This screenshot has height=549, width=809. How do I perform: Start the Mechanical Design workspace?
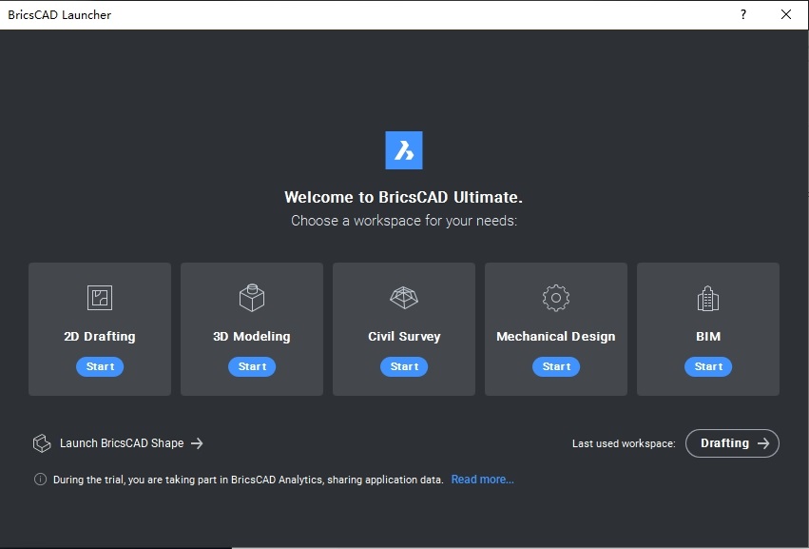point(556,366)
